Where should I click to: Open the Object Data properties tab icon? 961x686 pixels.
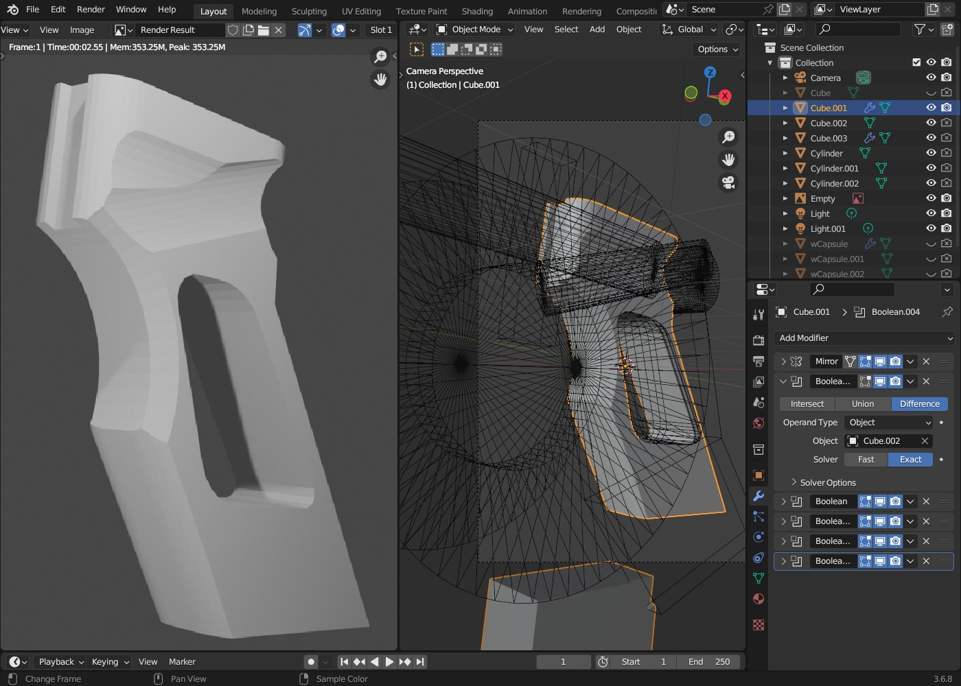[759, 578]
